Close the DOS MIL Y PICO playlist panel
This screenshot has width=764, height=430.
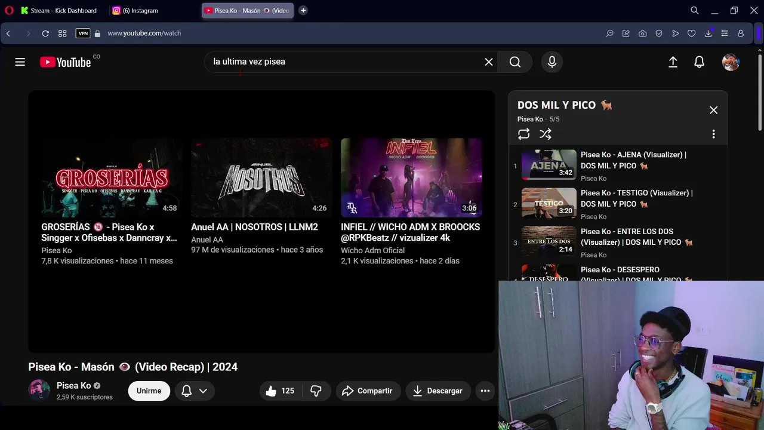click(x=713, y=110)
